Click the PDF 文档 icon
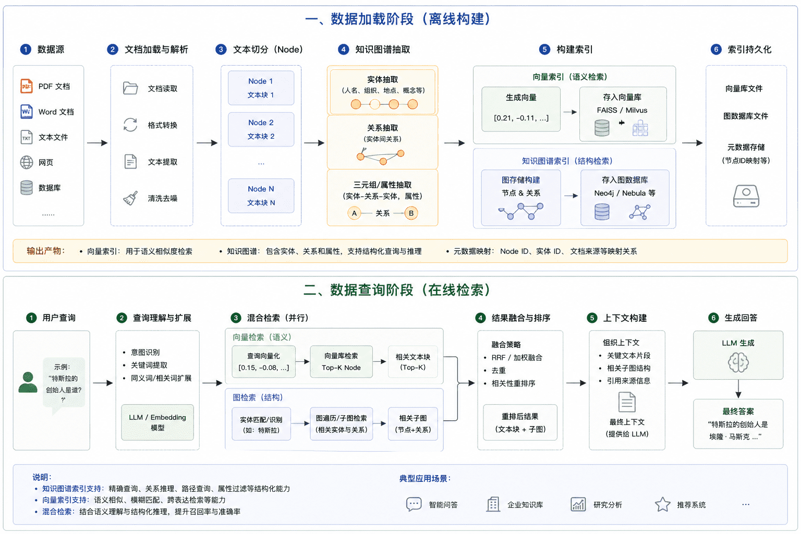The width and height of the screenshot is (801, 534). 27,86
